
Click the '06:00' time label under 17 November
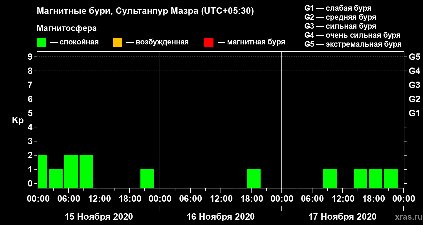tap(312, 199)
